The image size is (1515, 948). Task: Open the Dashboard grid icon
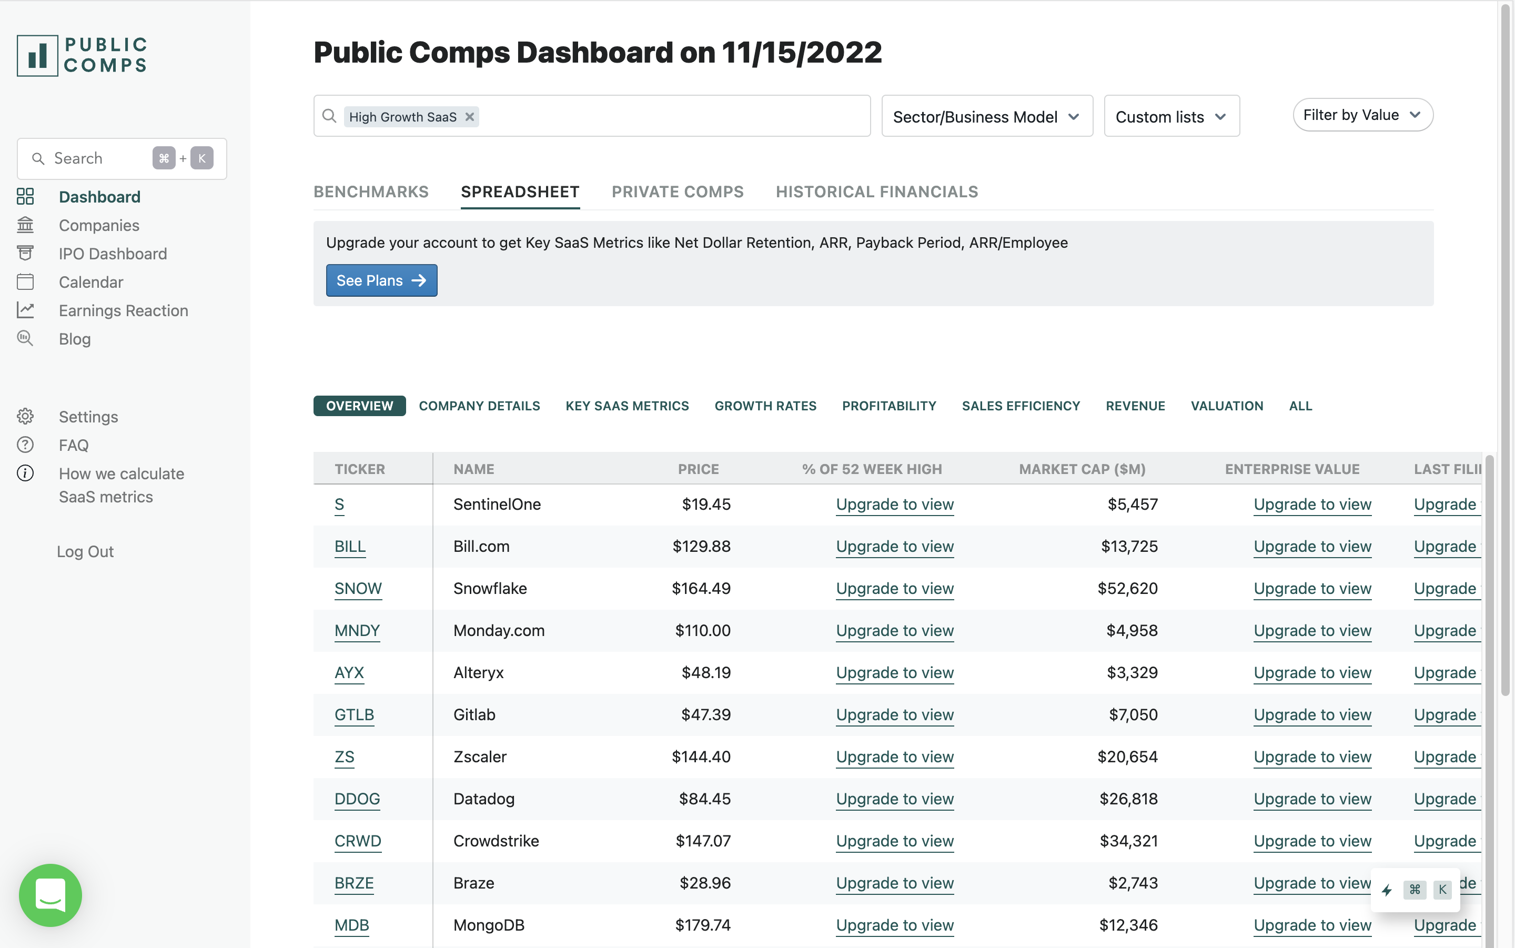pos(25,196)
